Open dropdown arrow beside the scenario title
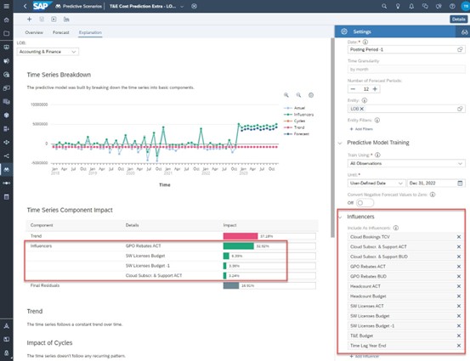This screenshot has width=470, height=361. pos(182,6)
